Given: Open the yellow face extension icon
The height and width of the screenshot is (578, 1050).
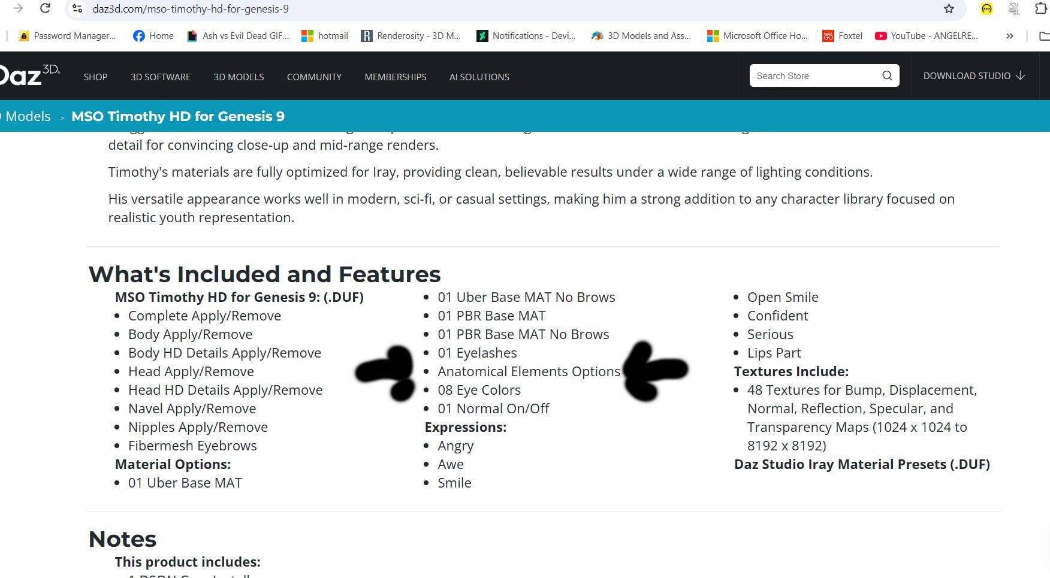Looking at the screenshot, I should coord(986,8).
